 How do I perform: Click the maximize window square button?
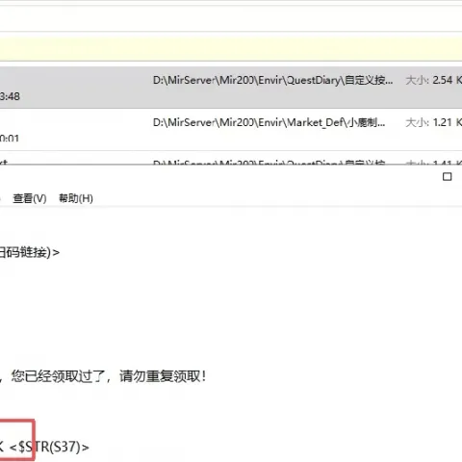tap(447, 177)
